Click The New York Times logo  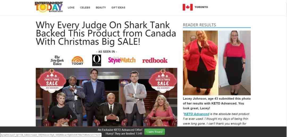tap(57, 60)
